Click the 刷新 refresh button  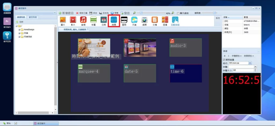pyautogui.click(x=20, y=22)
